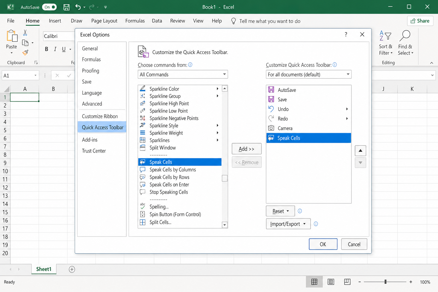
Task: Switch to the Insert ribbon tab
Action: coord(55,21)
